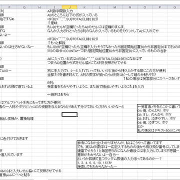Select column header K
180x180 pixels.
tap(84, 7)
